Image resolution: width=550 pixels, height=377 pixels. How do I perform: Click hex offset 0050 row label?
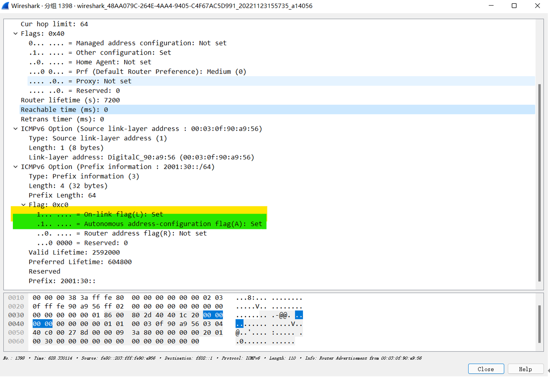click(x=16, y=332)
